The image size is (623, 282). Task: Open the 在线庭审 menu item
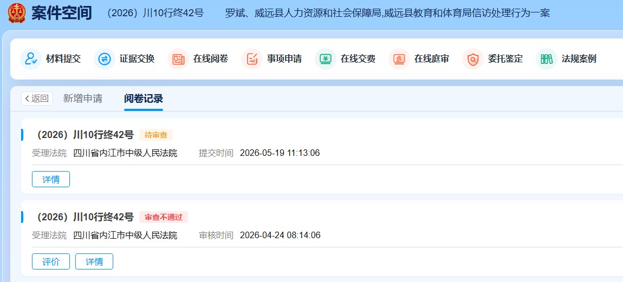pyautogui.click(x=419, y=59)
